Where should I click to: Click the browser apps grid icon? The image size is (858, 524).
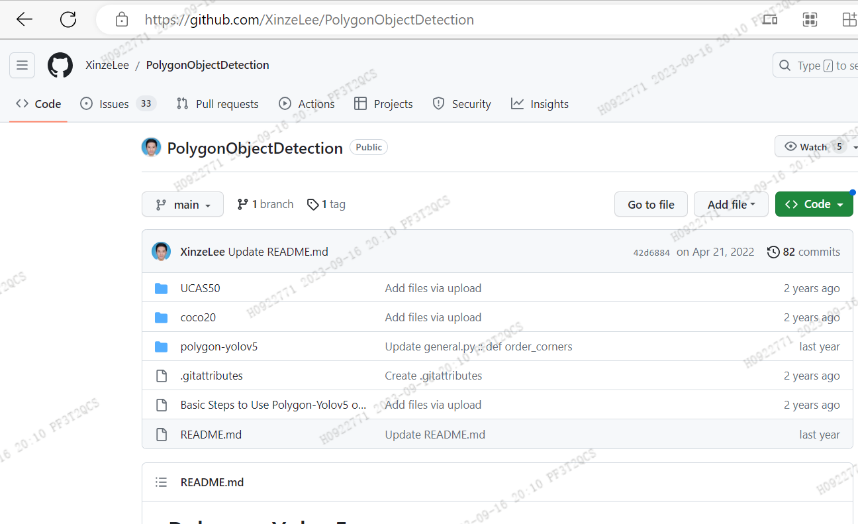pos(810,20)
